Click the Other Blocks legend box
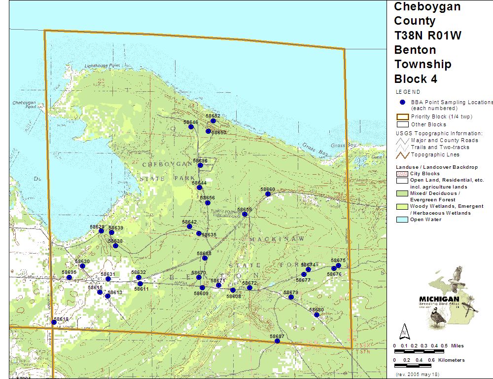Image resolution: width=493 pixels, height=379 pixels. click(403, 124)
